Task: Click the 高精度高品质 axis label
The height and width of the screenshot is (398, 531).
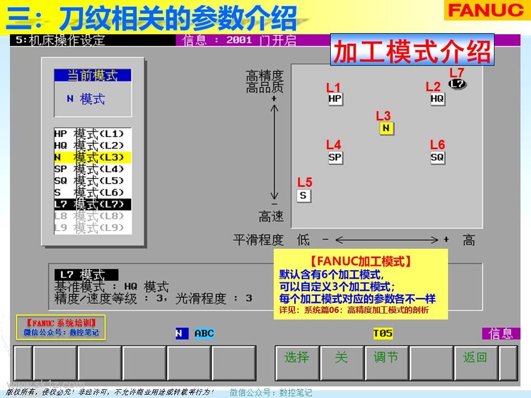Action: (264, 82)
